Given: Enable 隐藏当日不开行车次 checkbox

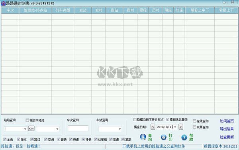Looking at the screenshot, I should point(135,119).
